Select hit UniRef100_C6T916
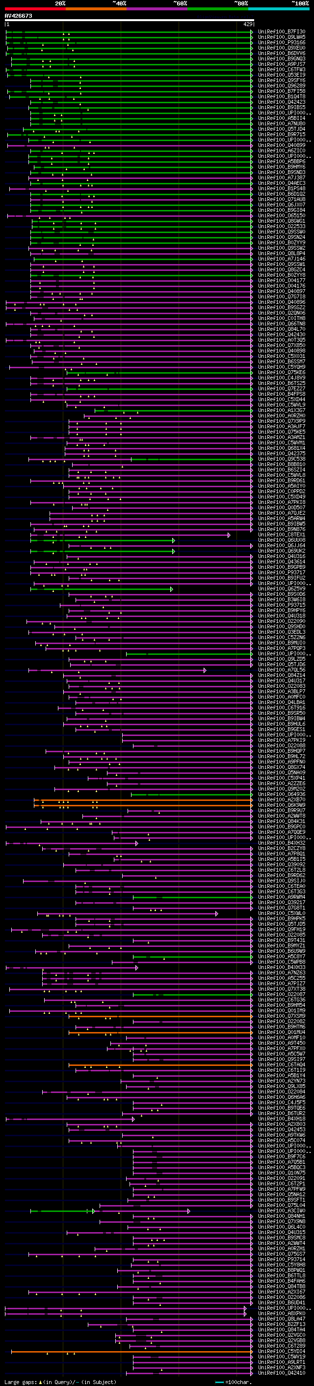Viewport: 314px width, 1386px height. (x=282, y=708)
